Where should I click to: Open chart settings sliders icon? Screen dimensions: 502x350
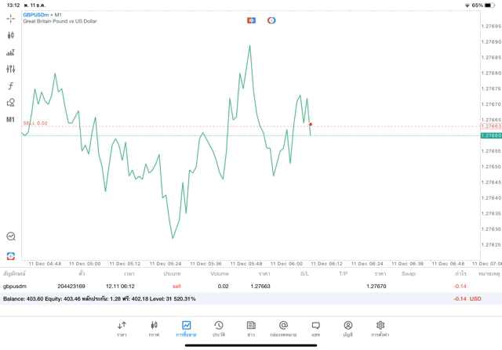click(11, 69)
